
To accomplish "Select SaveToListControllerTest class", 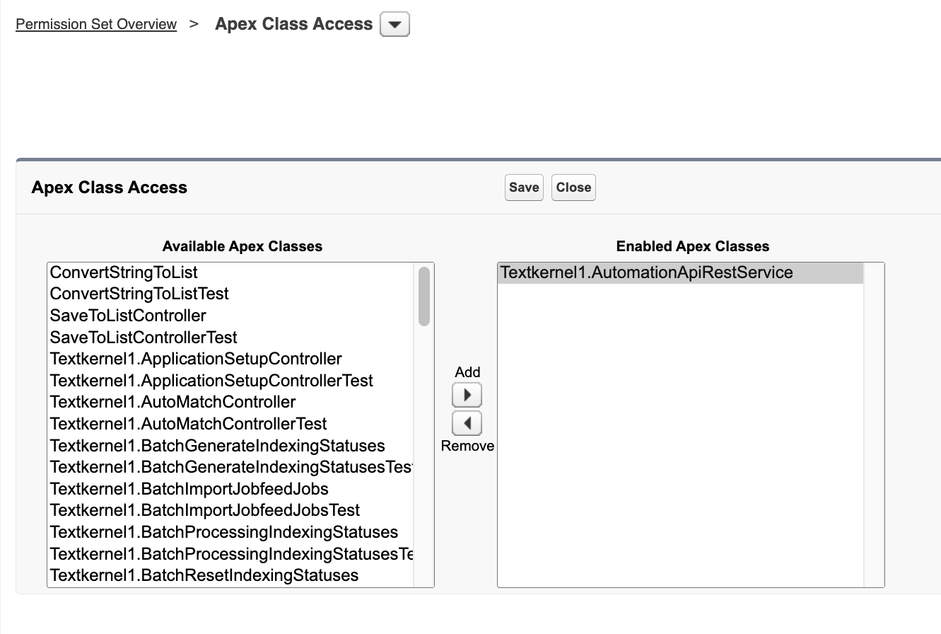I will [231, 338].
